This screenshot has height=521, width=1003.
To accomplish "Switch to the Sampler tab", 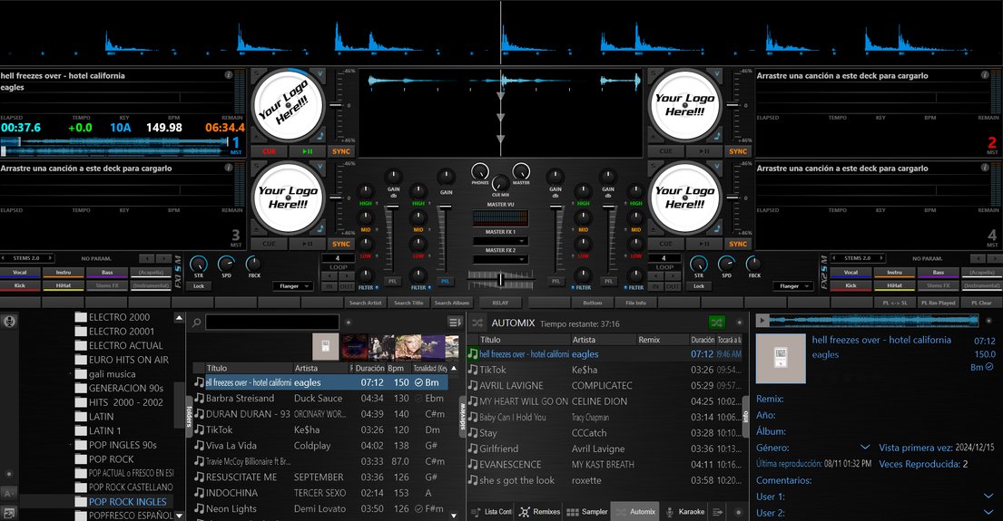I will (x=587, y=511).
